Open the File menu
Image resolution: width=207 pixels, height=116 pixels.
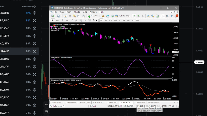coord(55,12)
